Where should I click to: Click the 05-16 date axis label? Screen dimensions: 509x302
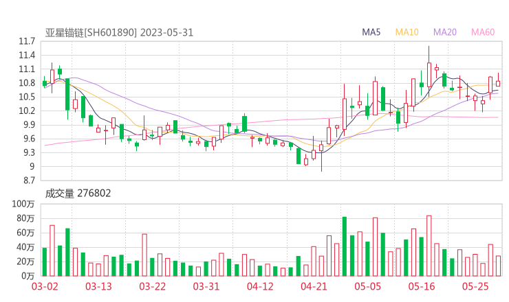click(x=422, y=286)
